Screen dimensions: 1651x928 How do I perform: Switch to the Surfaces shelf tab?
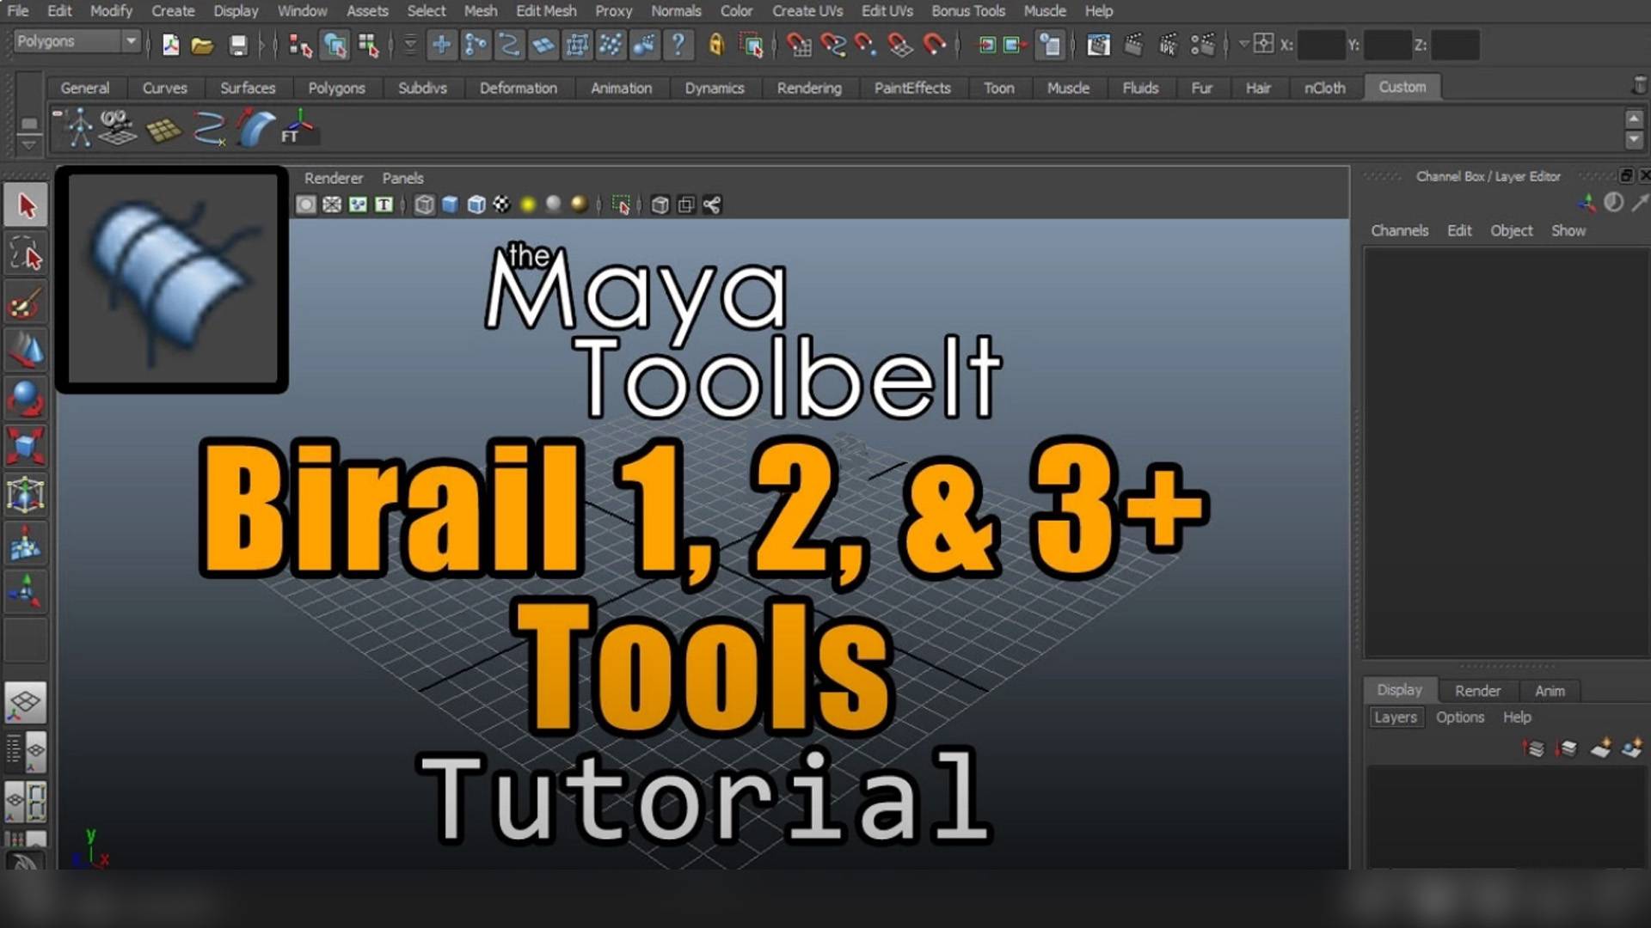pos(248,88)
